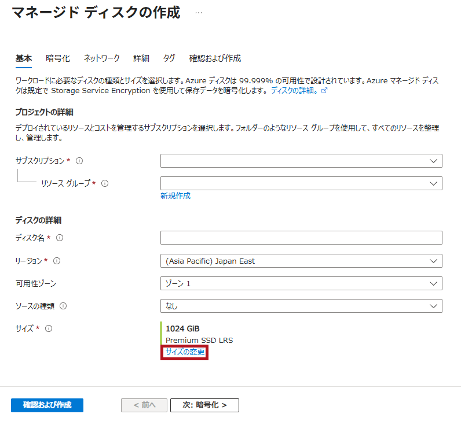This screenshot has height=425, width=461.
Task: Expand the 可用性ゾーン dropdown
Action: click(x=301, y=283)
